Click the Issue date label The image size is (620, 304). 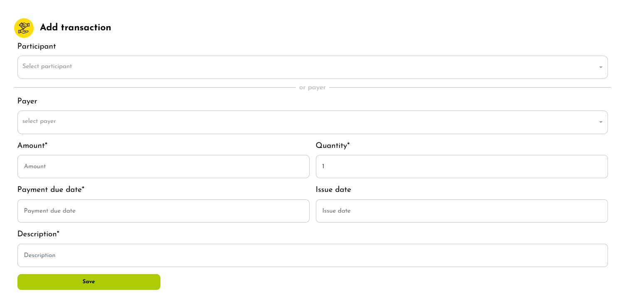coord(333,190)
